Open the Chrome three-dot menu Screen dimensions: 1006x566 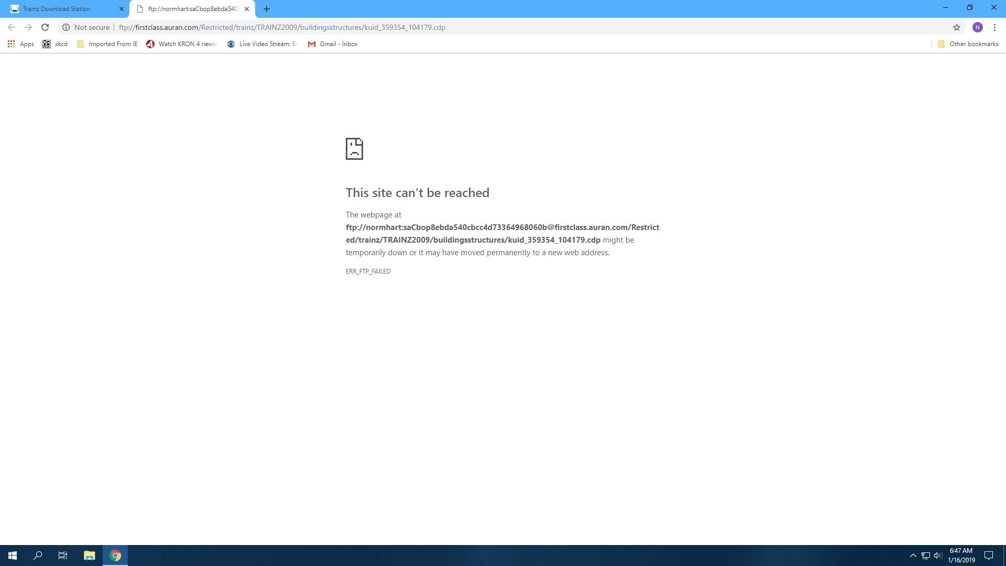tap(994, 27)
